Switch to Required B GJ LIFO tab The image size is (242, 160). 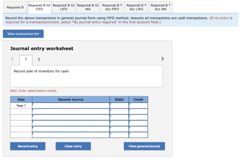[64, 7]
